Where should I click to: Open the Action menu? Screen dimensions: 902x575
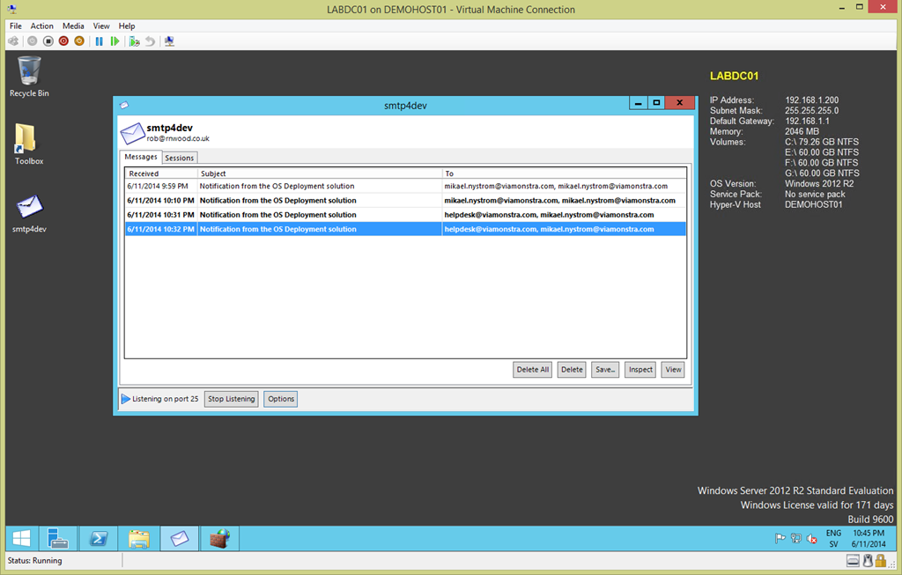[42, 26]
